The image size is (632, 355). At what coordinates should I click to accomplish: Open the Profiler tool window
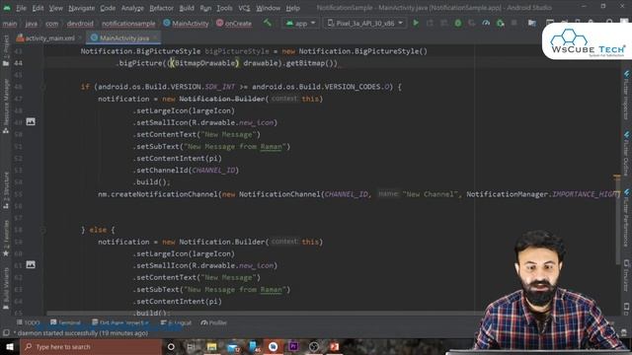pyautogui.click(x=214, y=322)
